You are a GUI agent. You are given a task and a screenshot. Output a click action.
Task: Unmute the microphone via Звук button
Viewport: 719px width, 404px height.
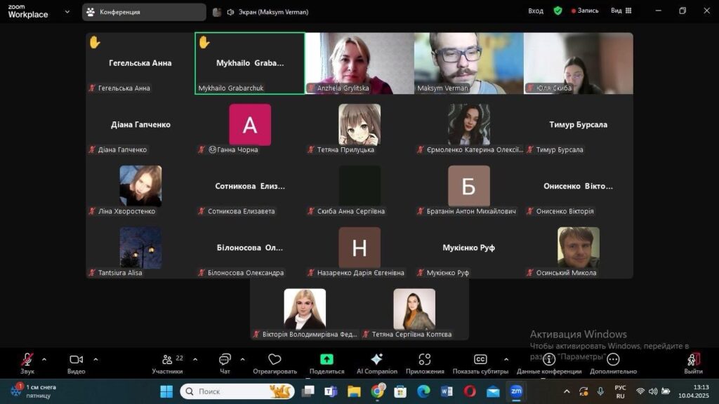[x=27, y=360]
